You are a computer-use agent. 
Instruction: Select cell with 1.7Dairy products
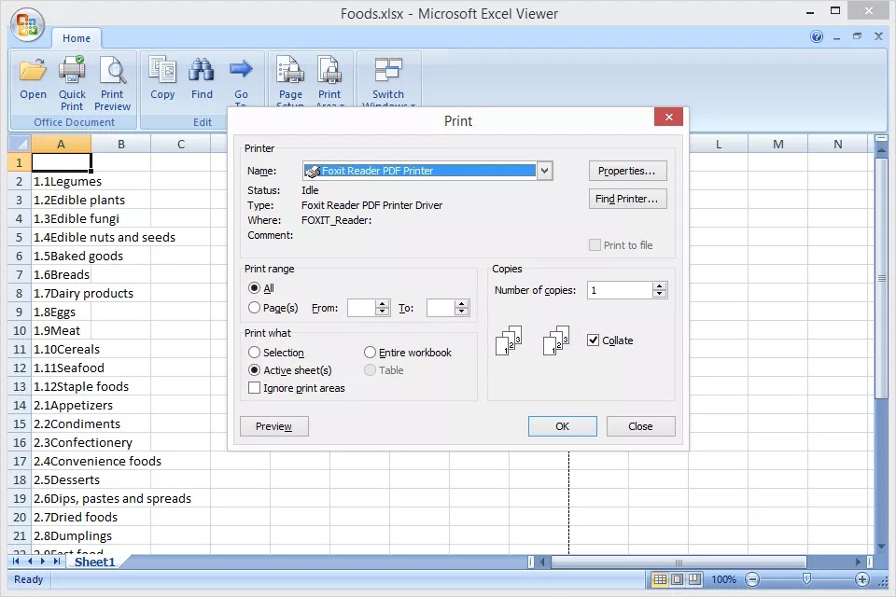click(62, 293)
